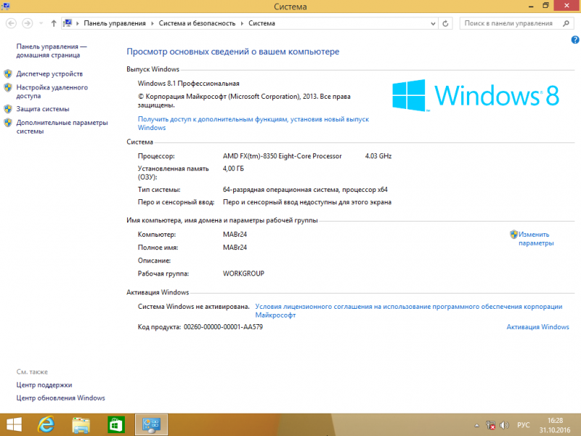This screenshot has width=581, height=436.
Task: Click the network status tray icon
Action: (491, 425)
